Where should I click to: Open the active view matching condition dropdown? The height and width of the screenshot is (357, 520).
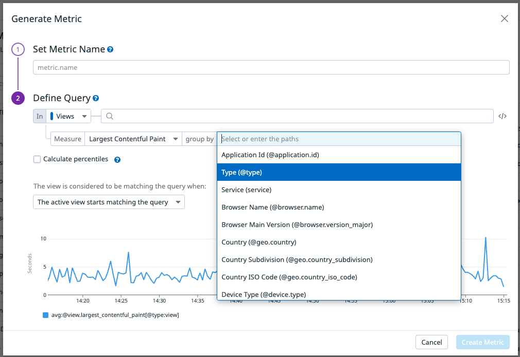tap(109, 202)
